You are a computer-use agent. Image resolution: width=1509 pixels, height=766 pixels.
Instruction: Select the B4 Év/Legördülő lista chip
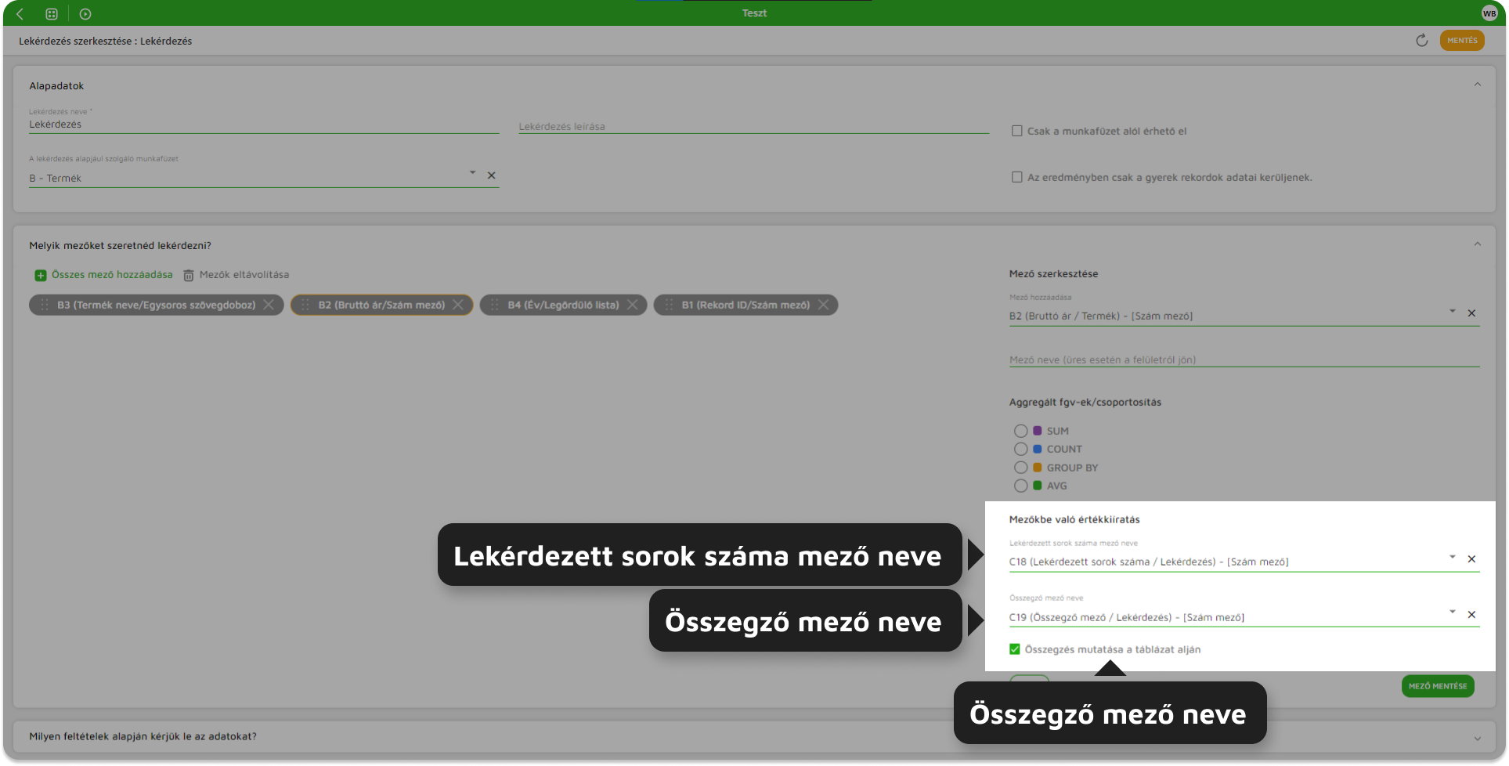pos(563,305)
